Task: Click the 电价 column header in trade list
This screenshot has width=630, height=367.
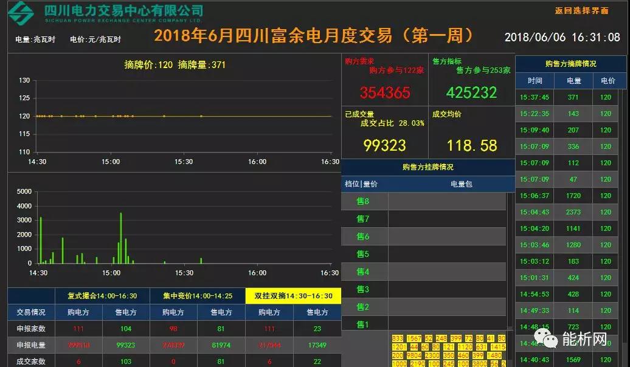Action: pos(607,81)
